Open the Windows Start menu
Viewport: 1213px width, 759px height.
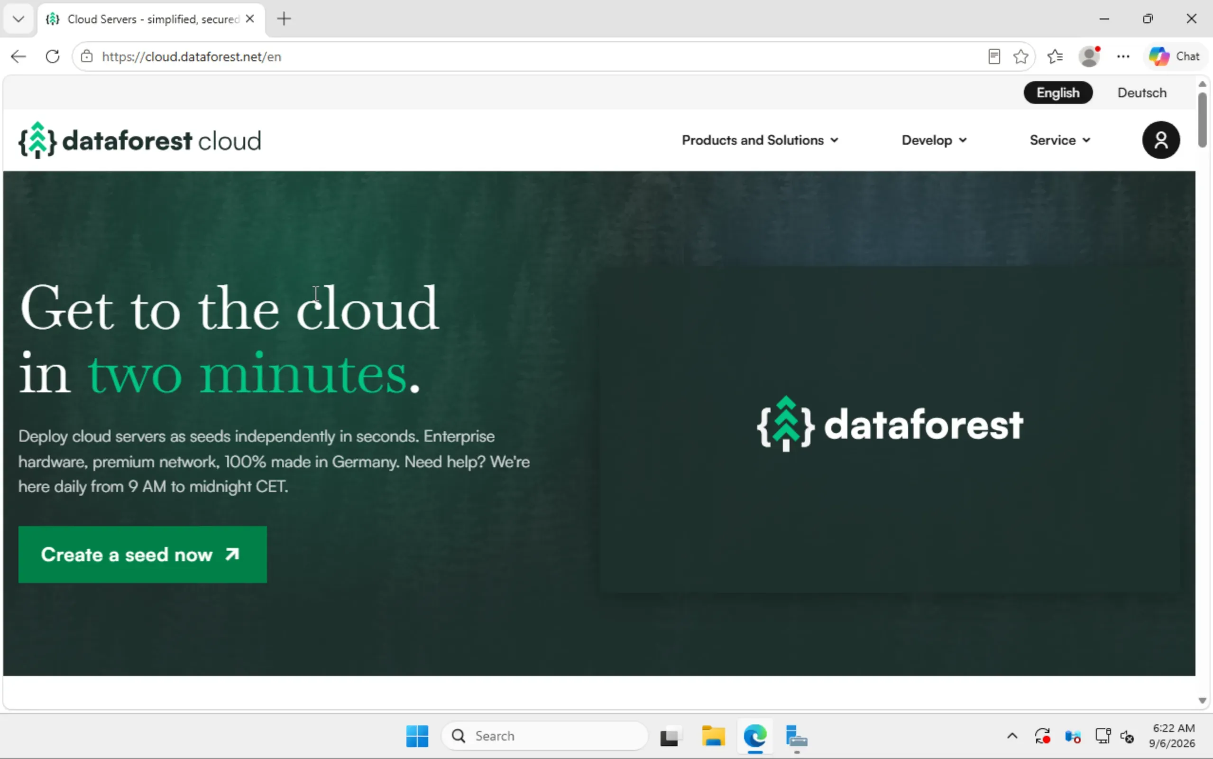pos(417,736)
